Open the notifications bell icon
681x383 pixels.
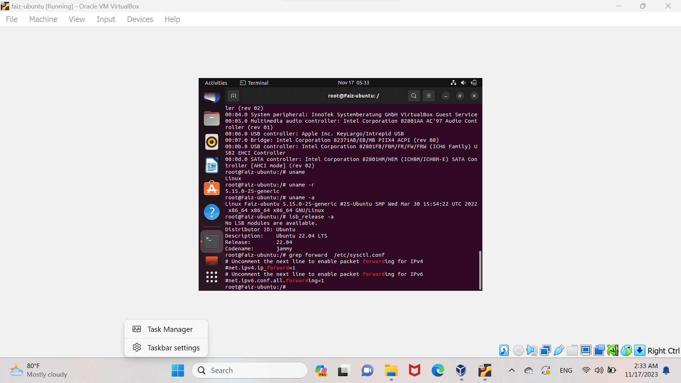pos(666,370)
